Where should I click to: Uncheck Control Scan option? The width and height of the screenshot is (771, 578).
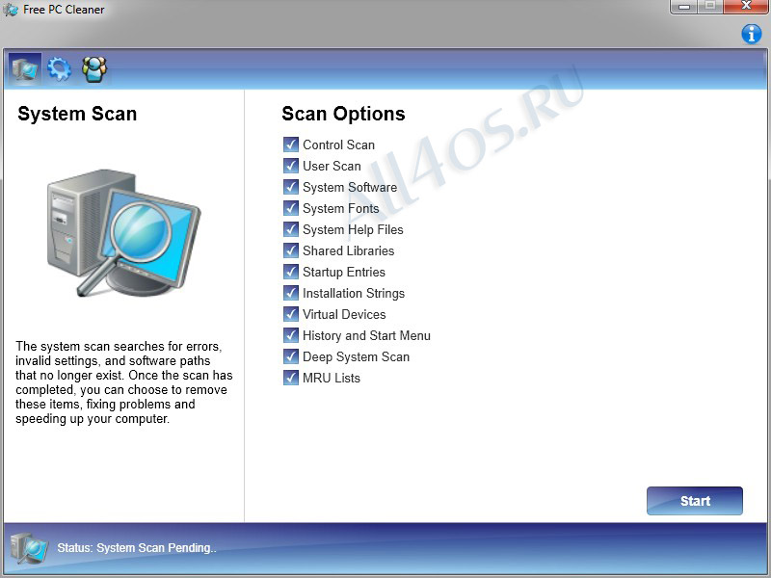[291, 144]
